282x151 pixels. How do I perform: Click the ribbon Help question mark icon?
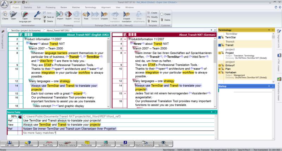pos(276,7)
